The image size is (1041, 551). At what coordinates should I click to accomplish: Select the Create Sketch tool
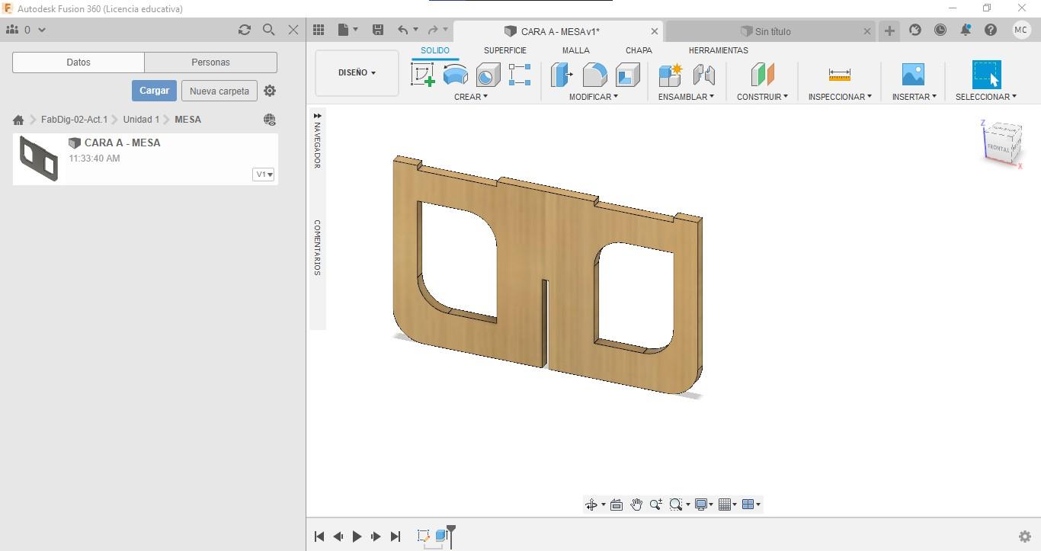click(422, 75)
